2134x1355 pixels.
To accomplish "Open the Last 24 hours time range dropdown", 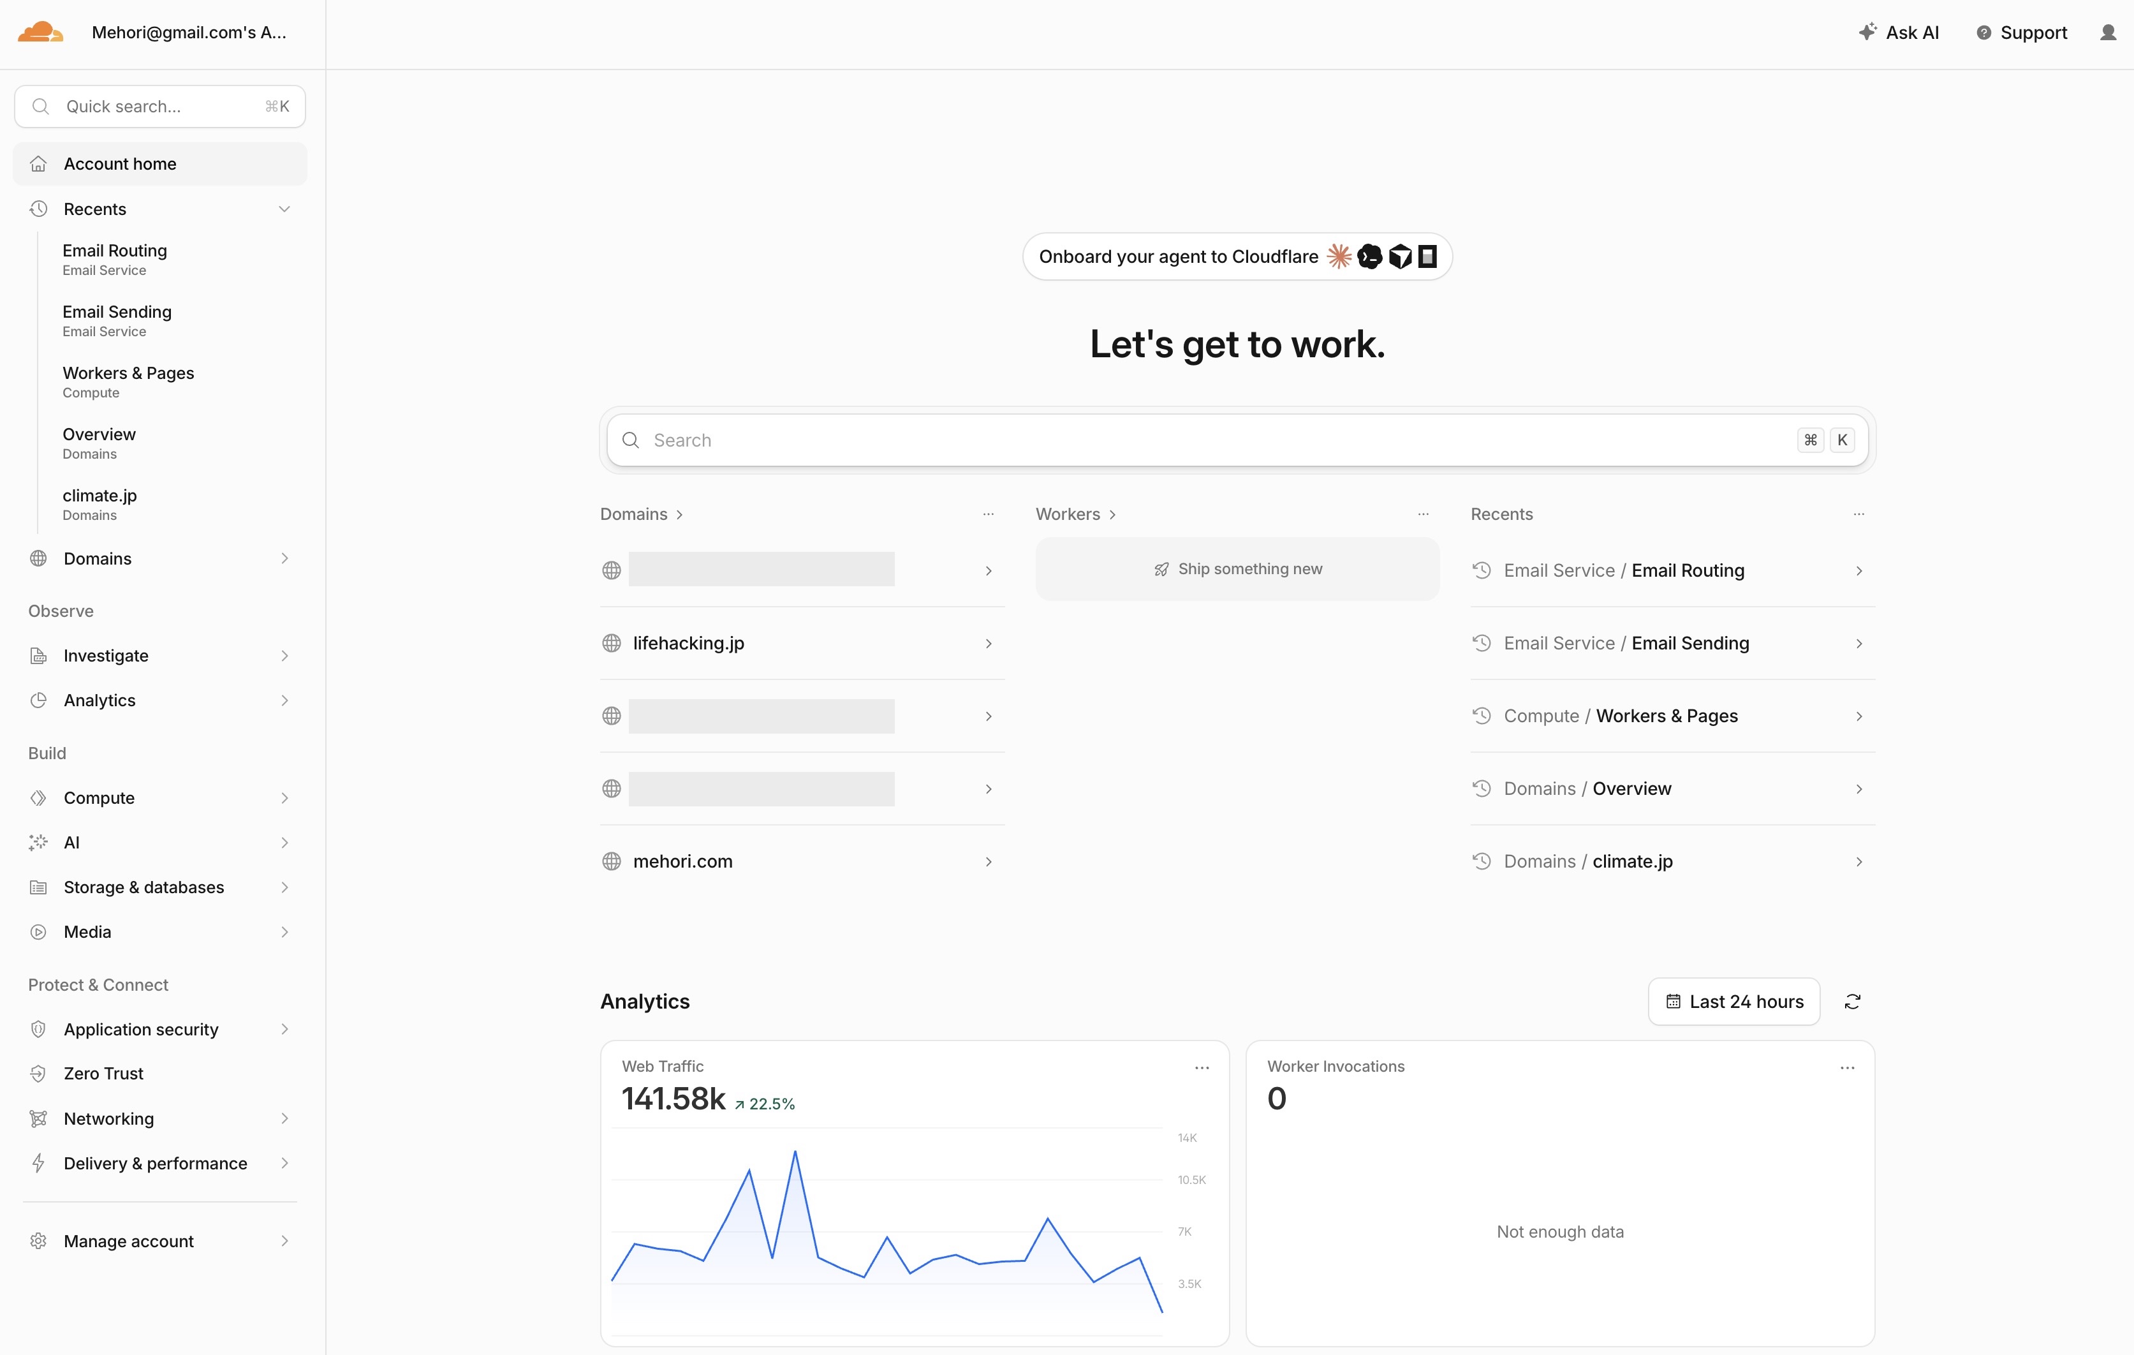I will [x=1733, y=1002].
